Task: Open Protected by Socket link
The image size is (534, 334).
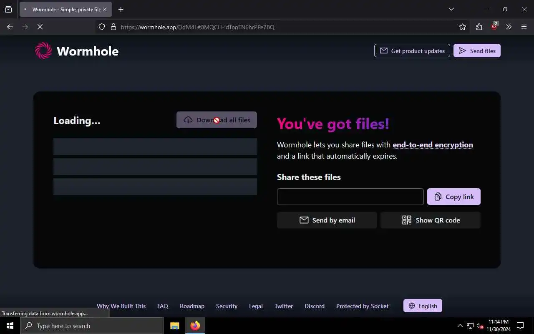Action: (x=362, y=306)
